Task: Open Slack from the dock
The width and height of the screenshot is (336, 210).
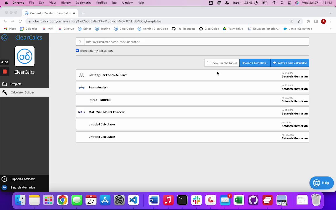Action: click(x=196, y=200)
